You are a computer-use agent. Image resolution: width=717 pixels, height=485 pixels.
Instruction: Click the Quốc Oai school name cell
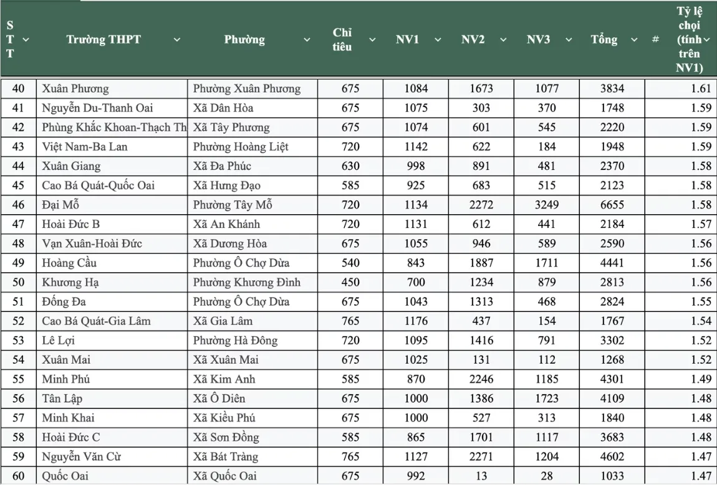click(x=65, y=476)
